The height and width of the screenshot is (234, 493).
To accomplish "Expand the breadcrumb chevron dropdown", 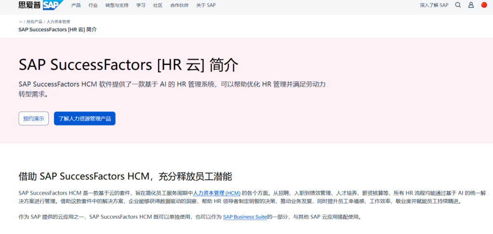I will point(20,22).
